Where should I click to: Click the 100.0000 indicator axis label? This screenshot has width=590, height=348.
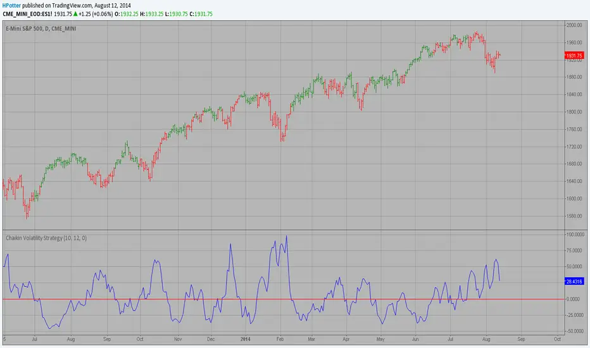575,234
